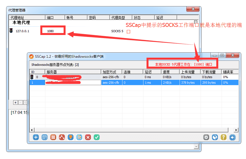Click the orange grid icon in bottom toolbar
Viewport: 246px width, 159px height.
tap(53, 137)
